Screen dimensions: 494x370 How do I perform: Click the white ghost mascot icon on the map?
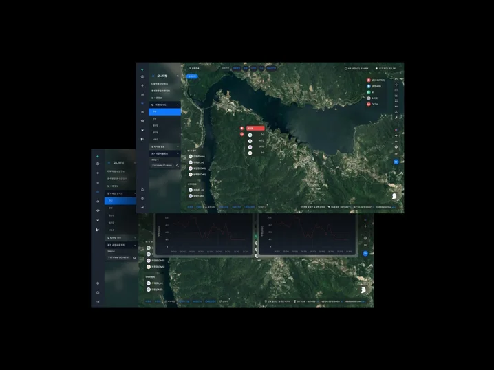pos(393,196)
